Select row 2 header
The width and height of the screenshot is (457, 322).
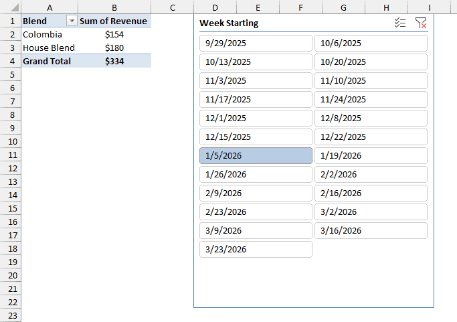tap(11, 34)
